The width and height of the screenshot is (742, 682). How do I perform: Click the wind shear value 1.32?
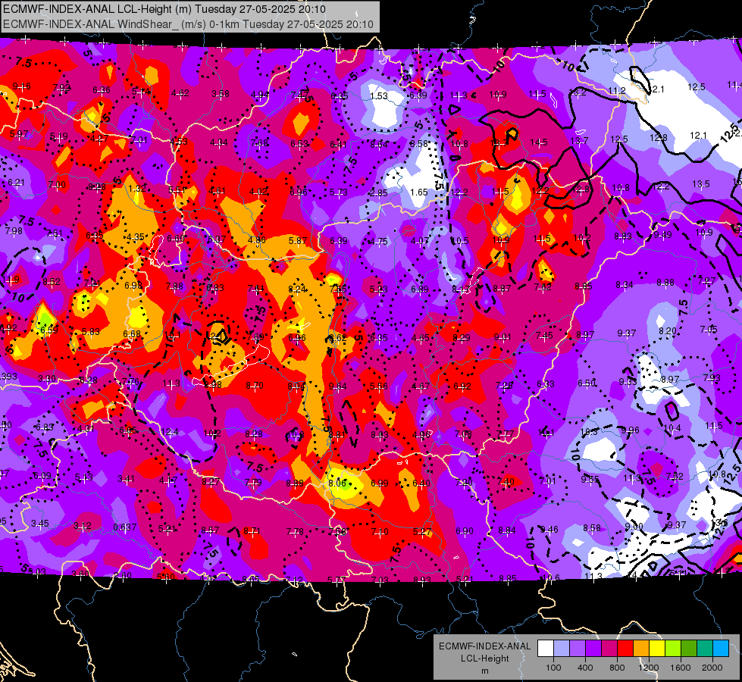pyautogui.click(x=136, y=189)
